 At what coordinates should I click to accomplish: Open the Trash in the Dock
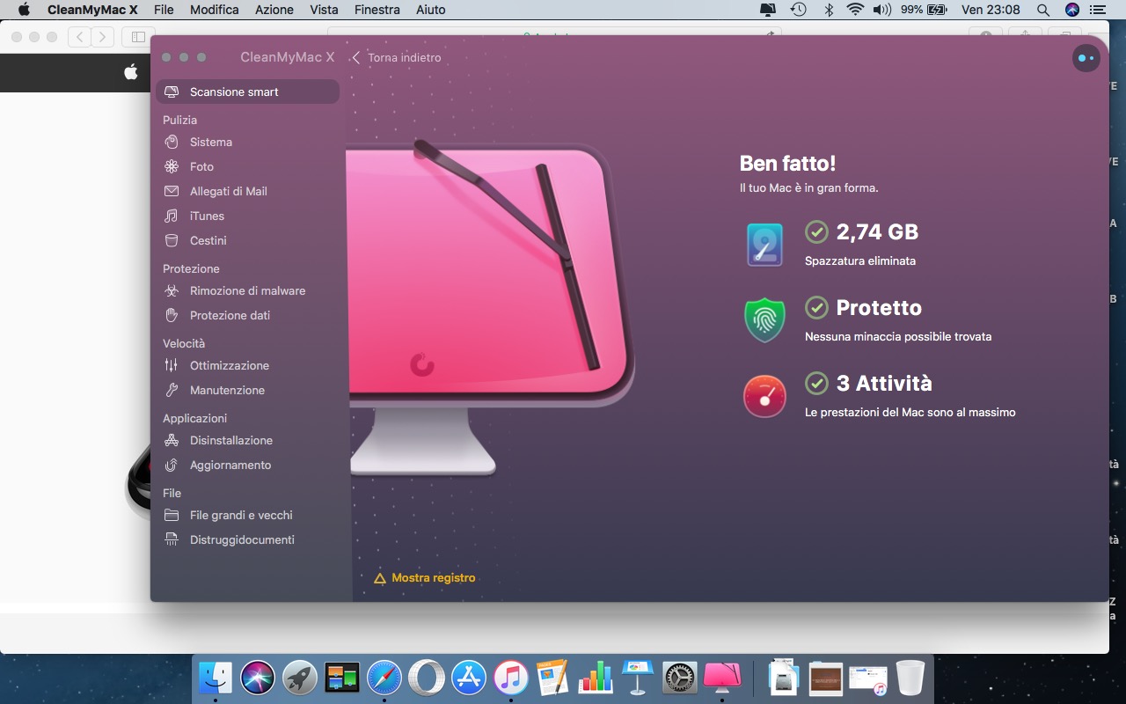pos(910,678)
